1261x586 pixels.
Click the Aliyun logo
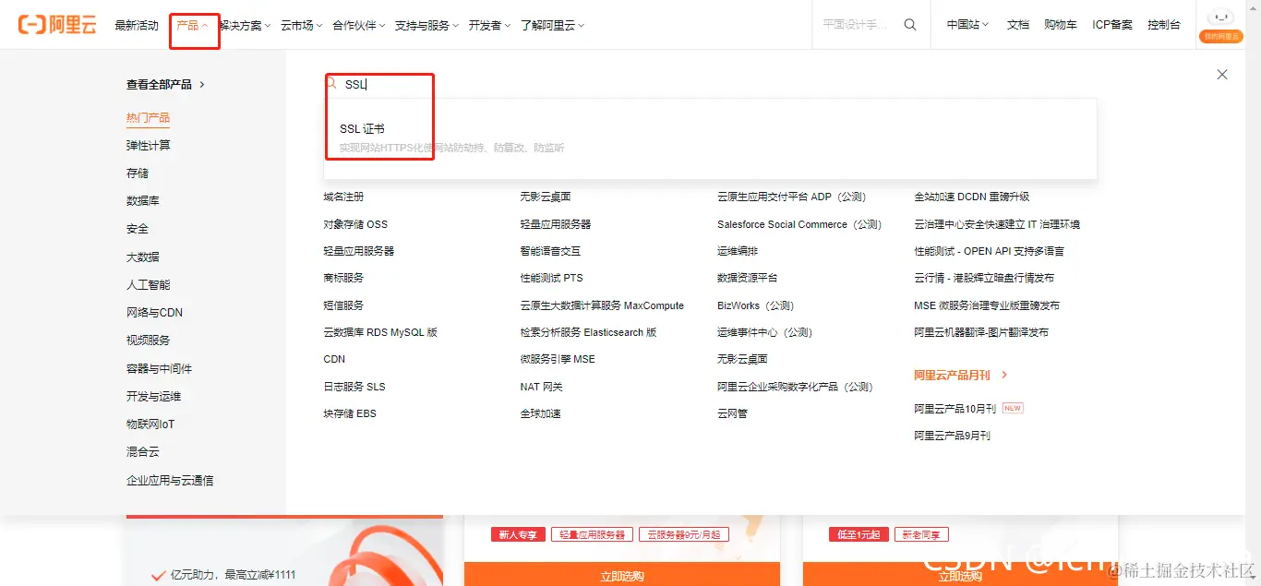point(57,25)
